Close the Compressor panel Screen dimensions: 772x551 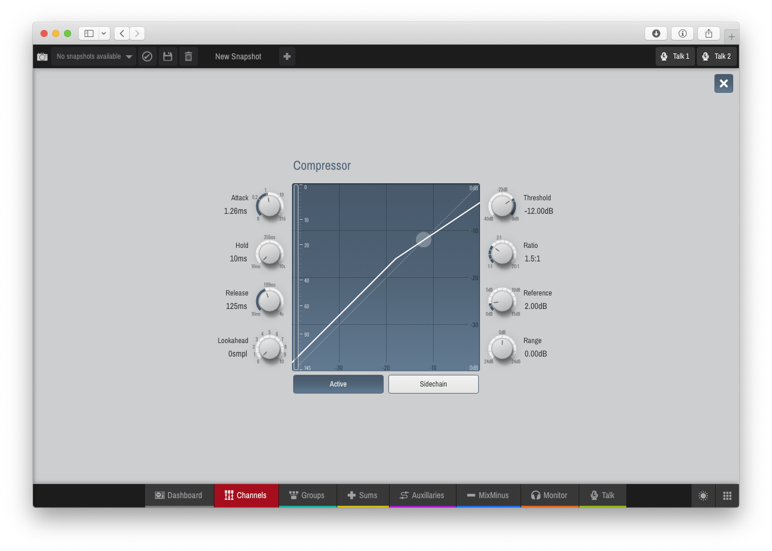(724, 83)
